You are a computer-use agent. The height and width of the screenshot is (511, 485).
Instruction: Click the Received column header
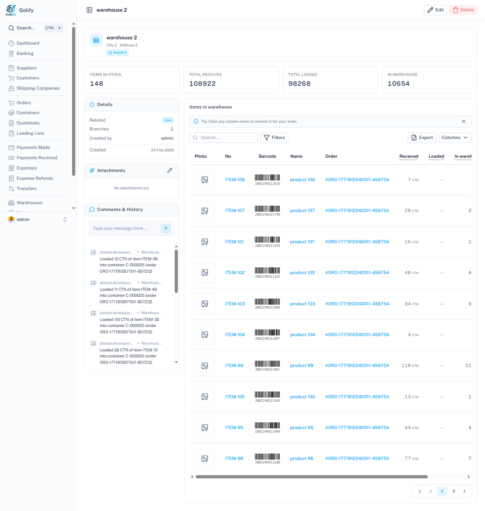pyautogui.click(x=409, y=156)
